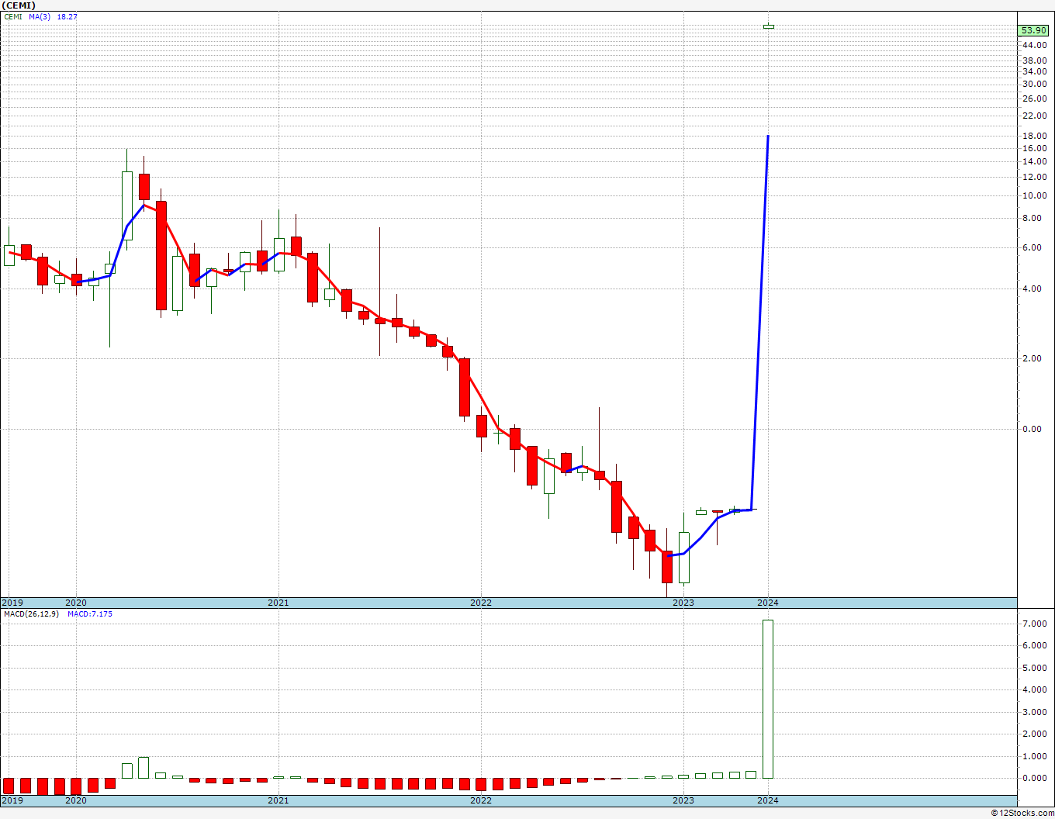Click 2021 on the MACD panel time axis

[x=278, y=800]
